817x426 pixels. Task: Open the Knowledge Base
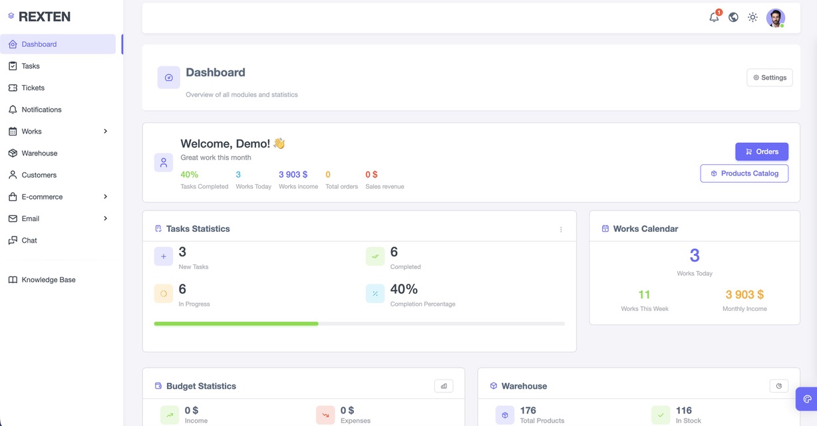pos(49,279)
